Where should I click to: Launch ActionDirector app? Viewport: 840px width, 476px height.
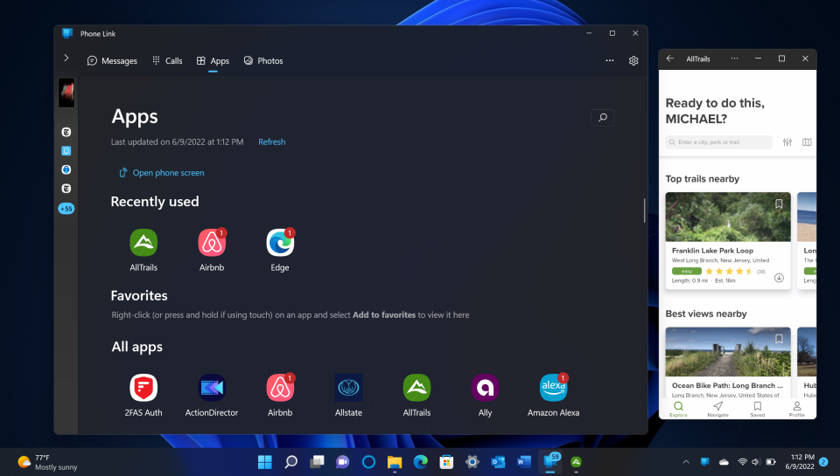(x=212, y=388)
